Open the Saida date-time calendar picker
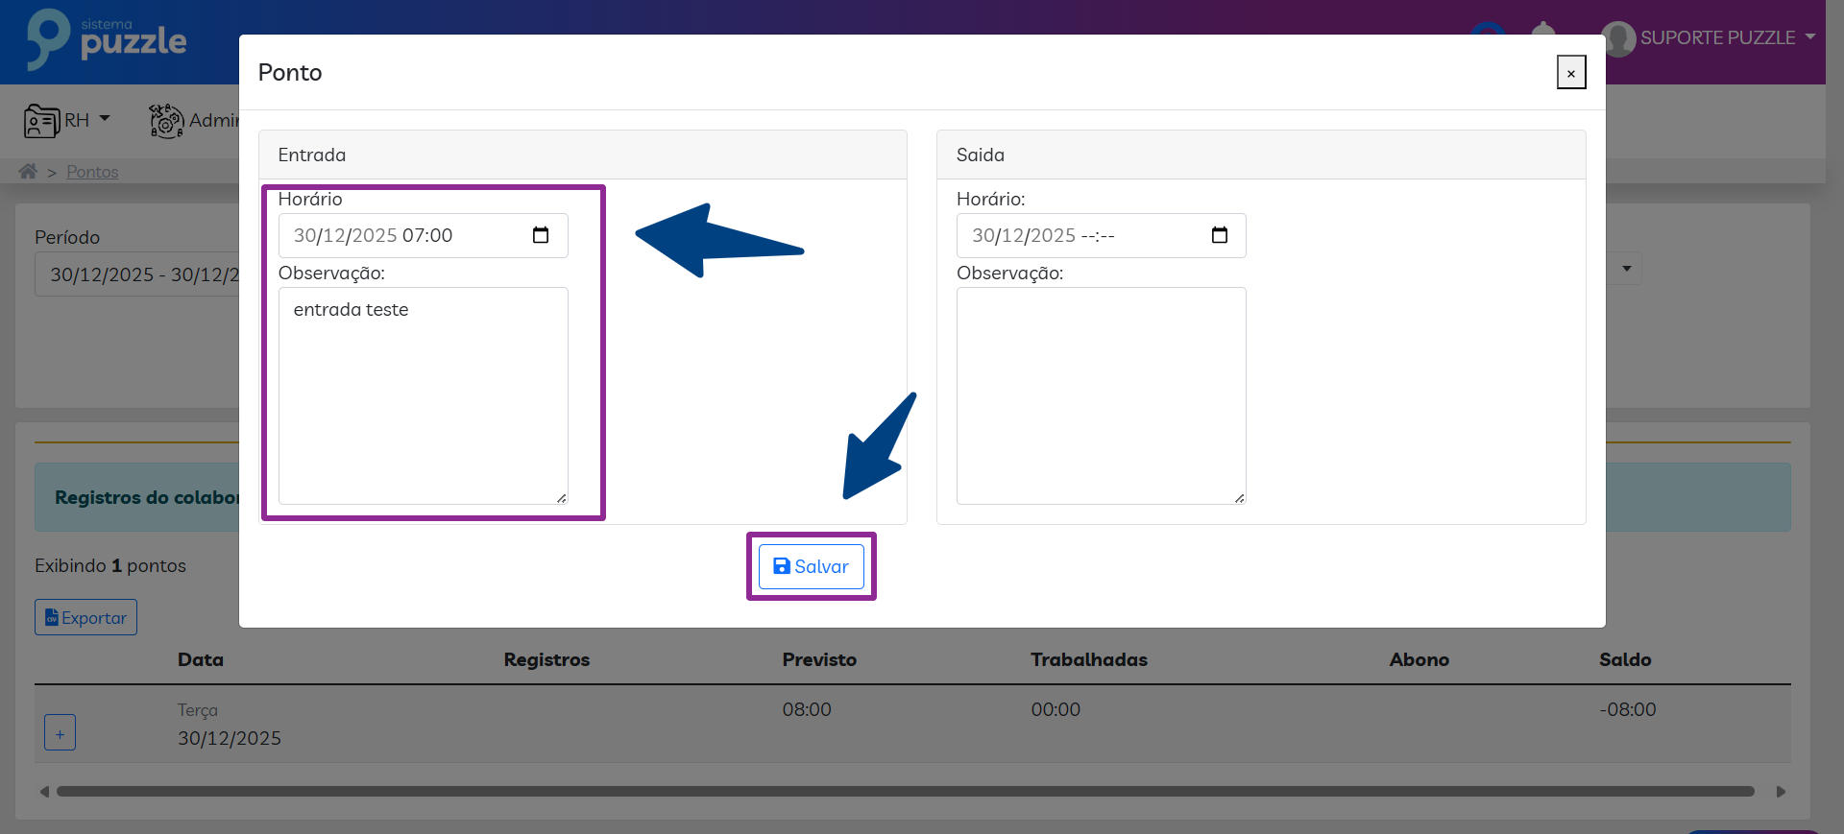Screen dimensions: 1844x834 (x=1219, y=235)
